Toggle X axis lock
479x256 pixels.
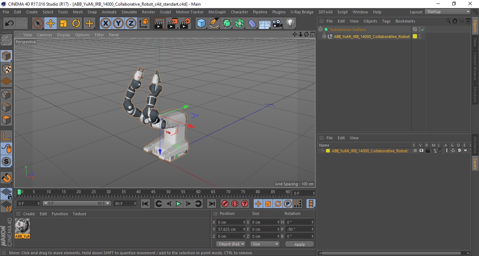click(x=105, y=24)
